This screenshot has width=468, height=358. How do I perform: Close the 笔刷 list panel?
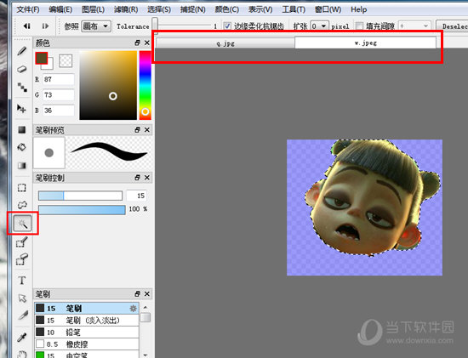click(x=147, y=294)
